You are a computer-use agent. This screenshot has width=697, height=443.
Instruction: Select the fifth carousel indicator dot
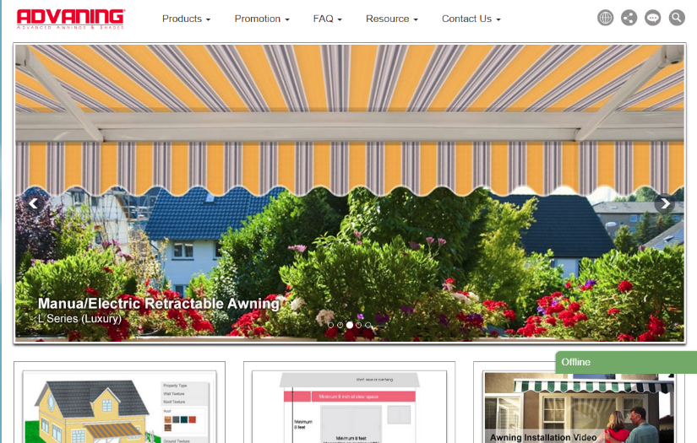[x=368, y=326]
